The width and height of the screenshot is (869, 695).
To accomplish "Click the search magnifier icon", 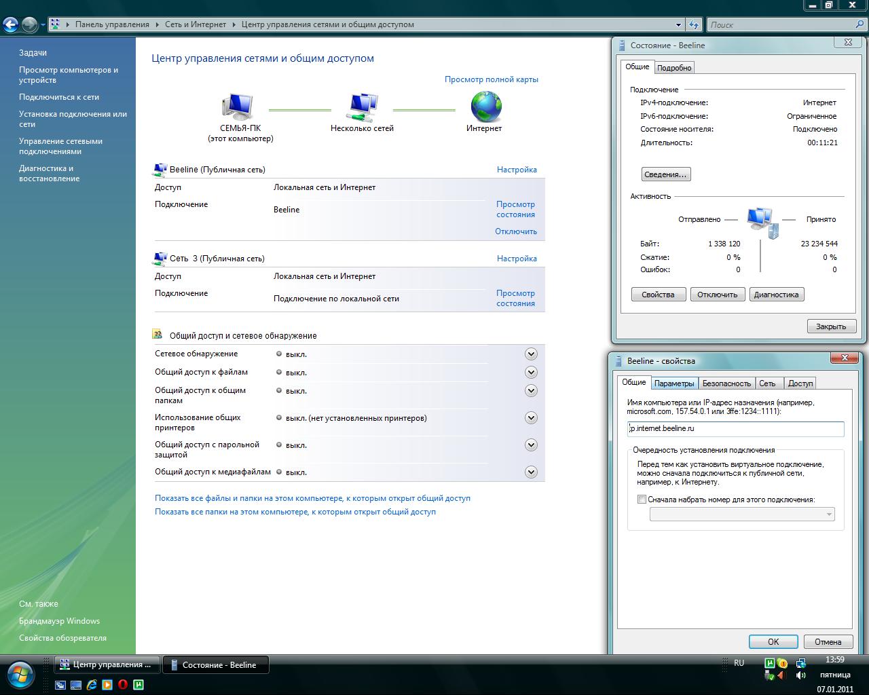I will click(859, 24).
